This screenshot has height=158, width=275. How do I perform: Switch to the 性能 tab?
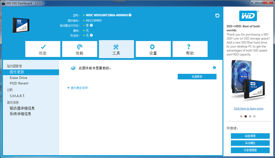(x=79, y=49)
